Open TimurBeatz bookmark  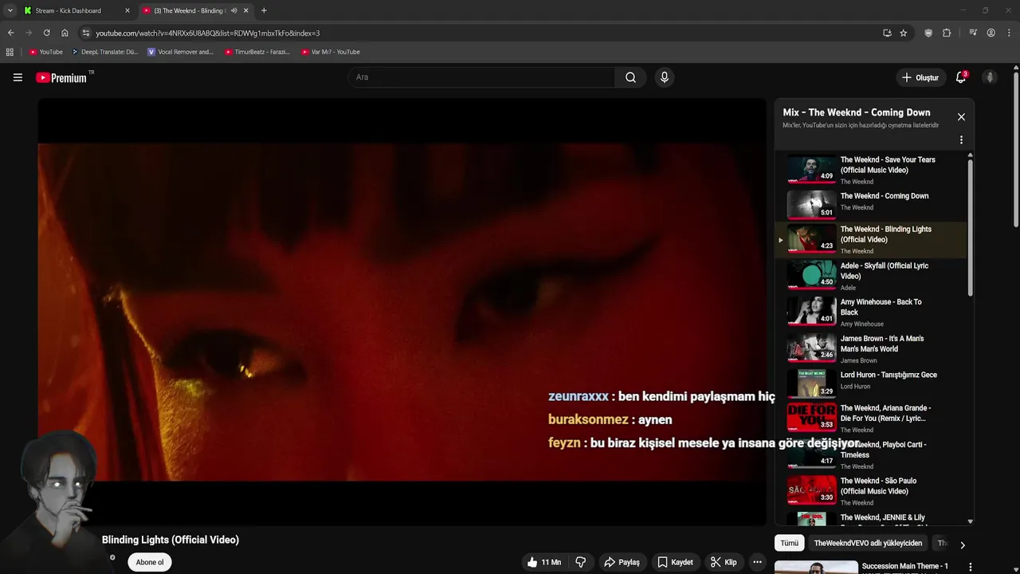pos(257,52)
